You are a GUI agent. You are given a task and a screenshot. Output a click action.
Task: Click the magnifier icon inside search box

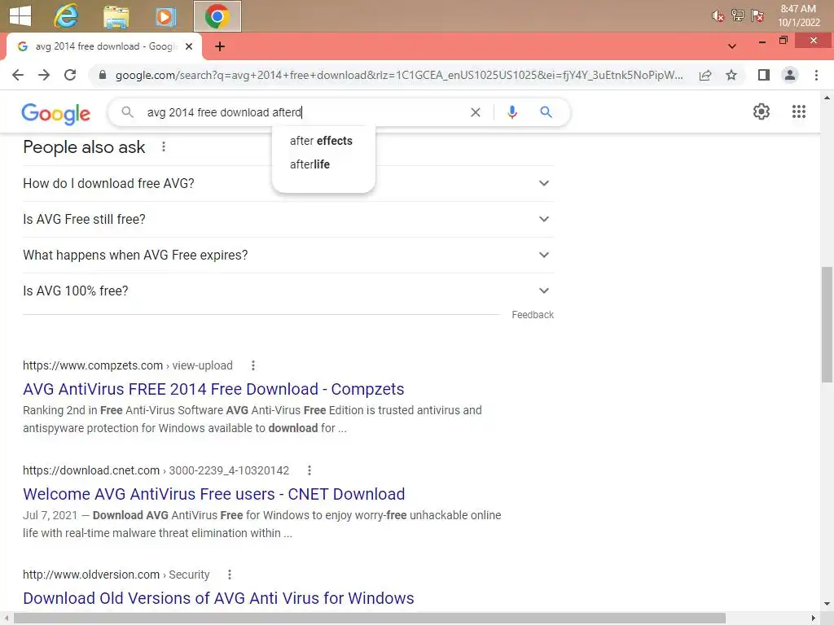pyautogui.click(x=127, y=112)
